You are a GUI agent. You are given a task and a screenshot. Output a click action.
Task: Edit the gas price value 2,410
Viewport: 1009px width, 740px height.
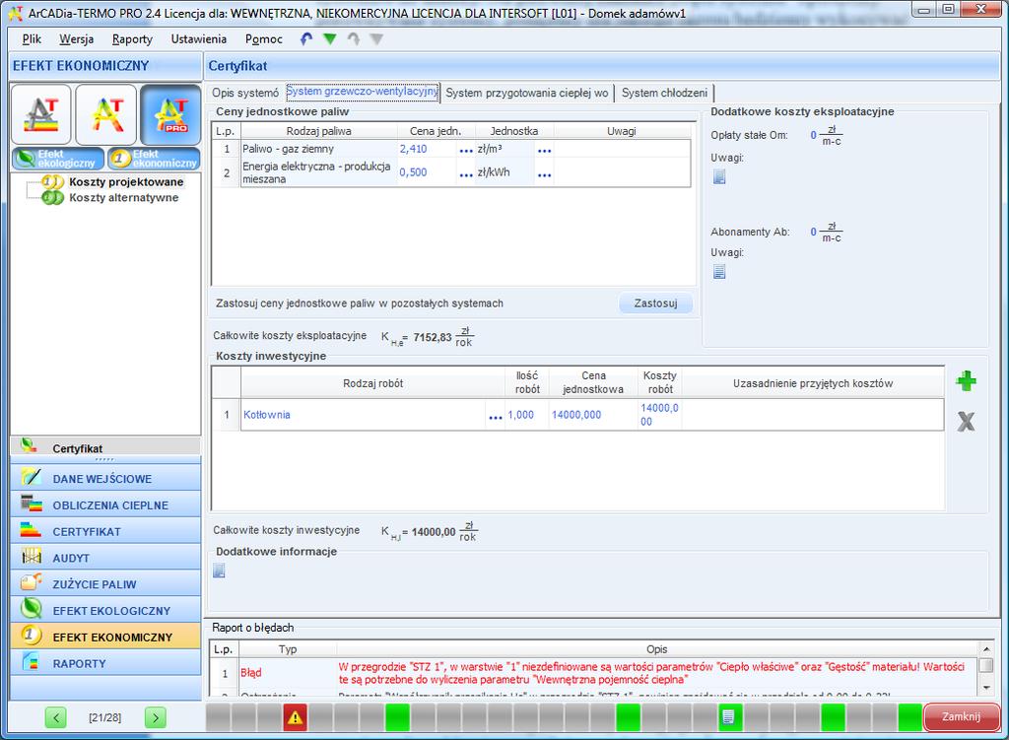tap(413, 150)
